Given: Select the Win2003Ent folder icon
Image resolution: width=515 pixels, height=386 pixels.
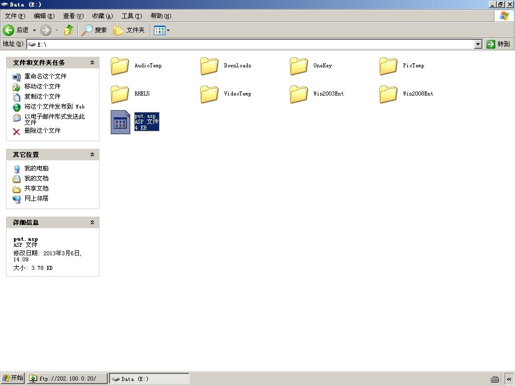Looking at the screenshot, I should (299, 94).
